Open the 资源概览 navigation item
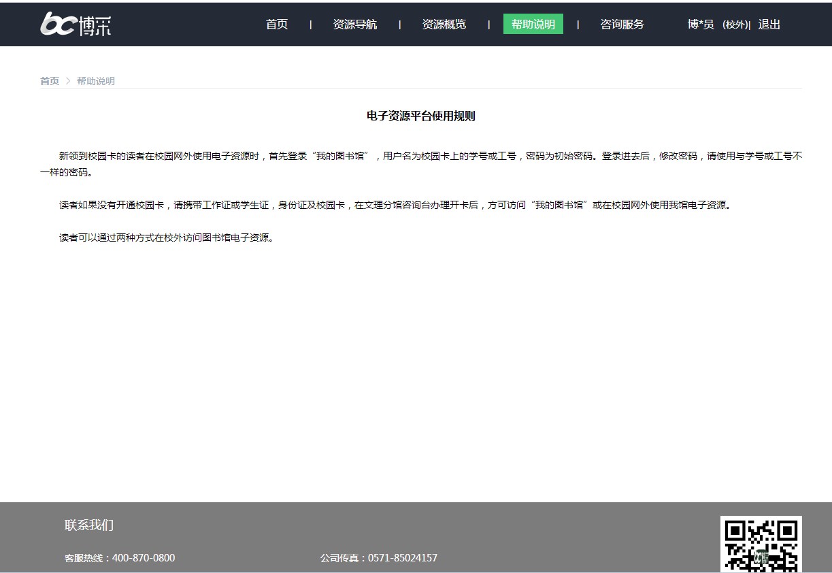This screenshot has height=573, width=832. (444, 24)
